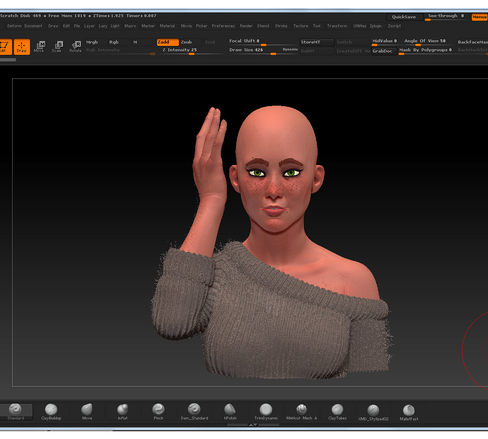
Task: Click the StoreMT button
Action: [x=317, y=42]
